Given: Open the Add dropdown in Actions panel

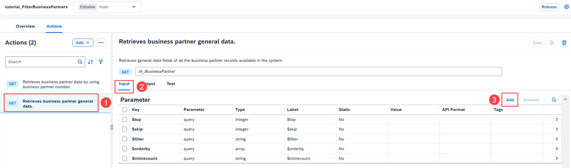Looking at the screenshot, I should pyautogui.click(x=83, y=43).
